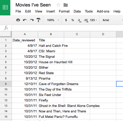Viewport: 123px width, 121px height.
Task: Select Full Metal Panic? Fumoffu cell
Action: [x=51, y=117]
